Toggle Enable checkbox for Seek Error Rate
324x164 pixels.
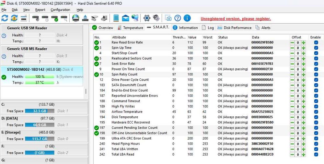click(x=316, y=64)
